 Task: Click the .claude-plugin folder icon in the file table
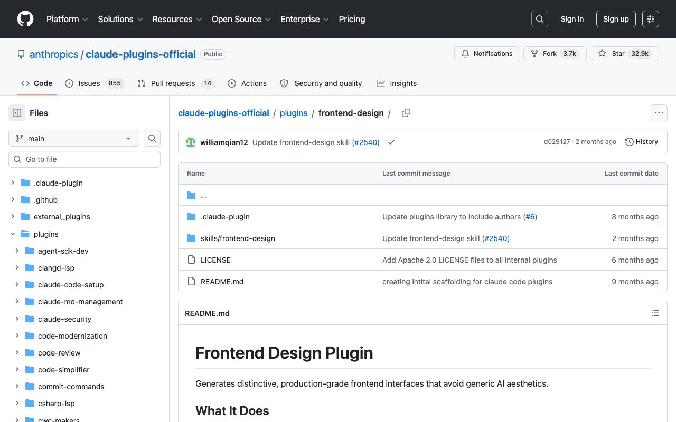coord(191,216)
